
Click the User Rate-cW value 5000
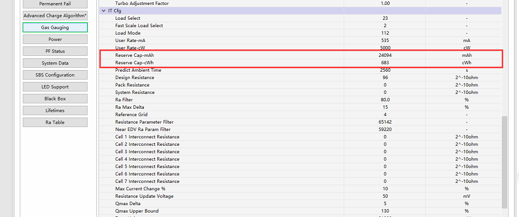[385, 47]
